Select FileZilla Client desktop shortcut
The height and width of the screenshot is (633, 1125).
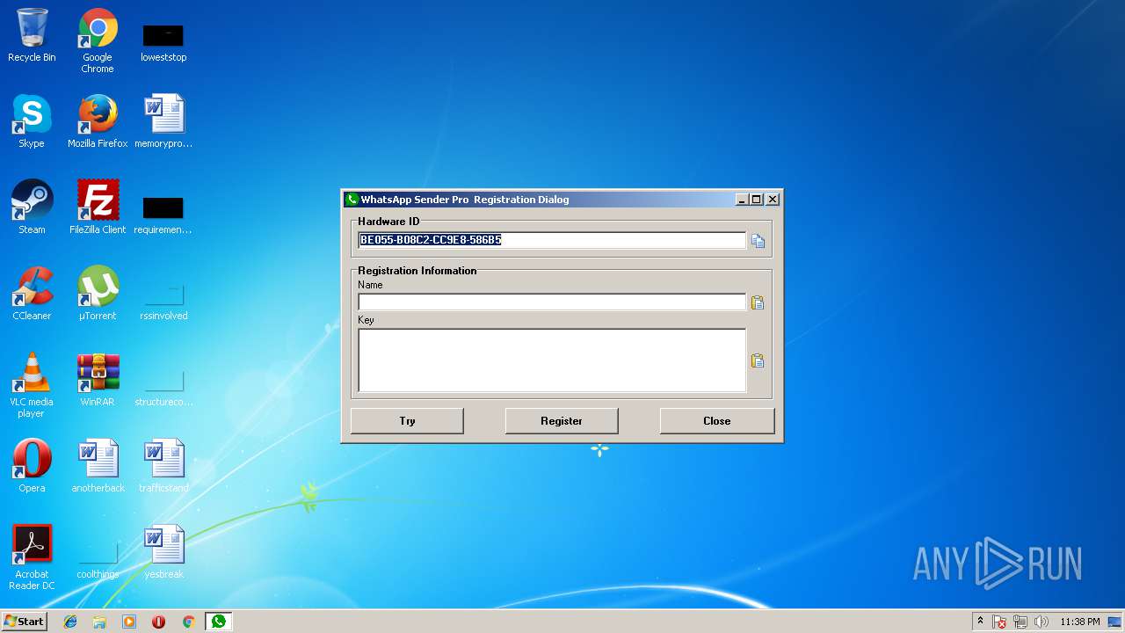[x=98, y=207]
